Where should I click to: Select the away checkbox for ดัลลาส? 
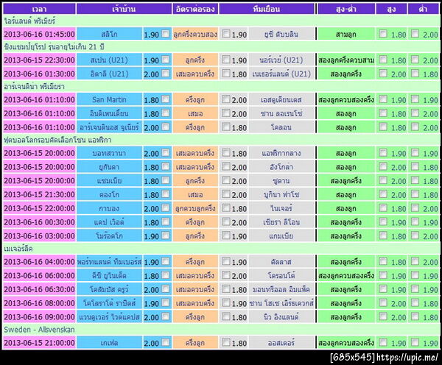coord(225,261)
